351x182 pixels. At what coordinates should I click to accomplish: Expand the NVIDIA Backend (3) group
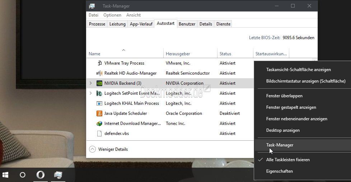[91, 83]
